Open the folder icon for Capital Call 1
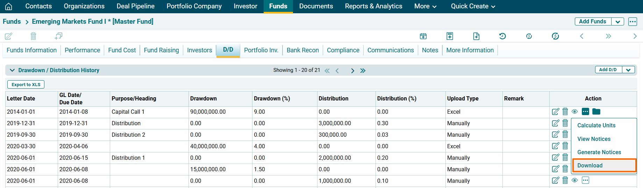Screen dimensions: 643x188 tap(596, 112)
